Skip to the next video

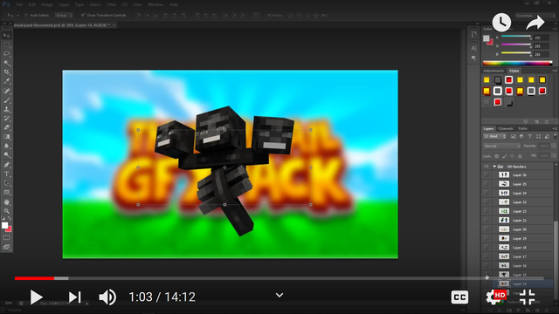pyautogui.click(x=74, y=297)
